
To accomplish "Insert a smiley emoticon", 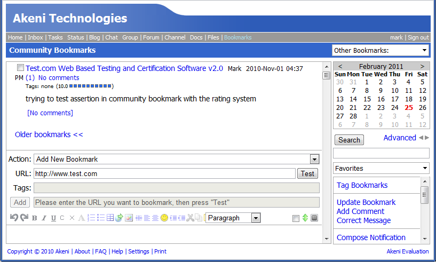I will click(164, 218).
